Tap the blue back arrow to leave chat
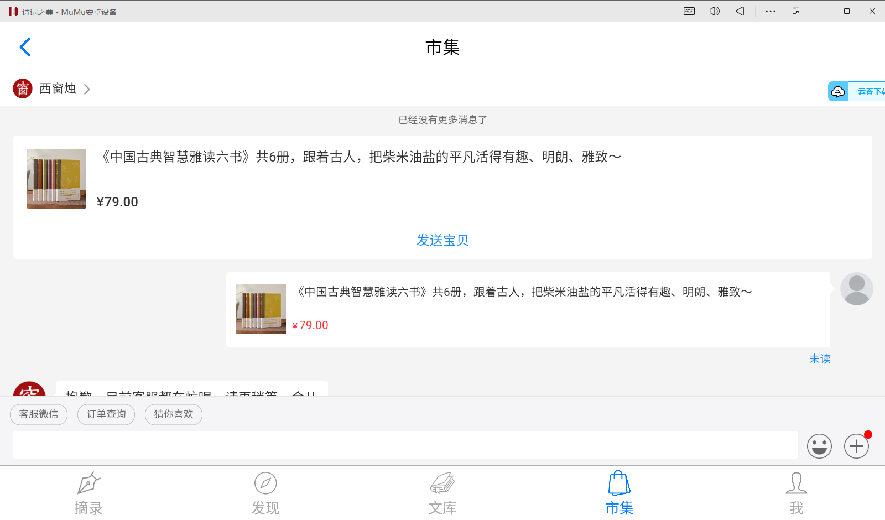 click(x=25, y=47)
